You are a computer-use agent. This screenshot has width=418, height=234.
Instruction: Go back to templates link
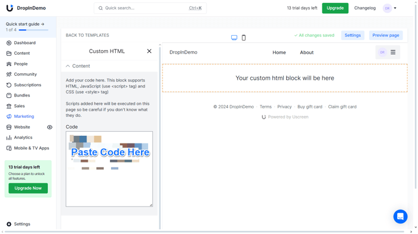coord(87,35)
